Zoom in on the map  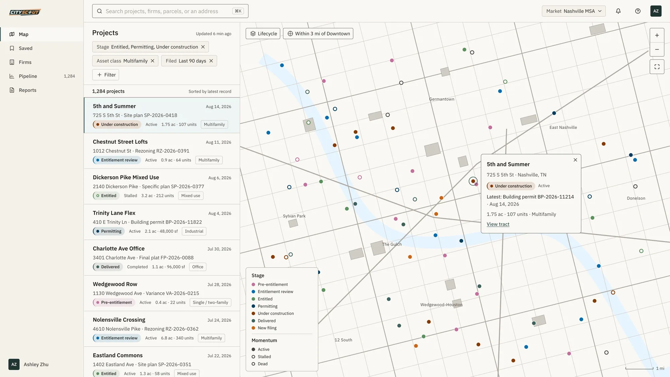[x=657, y=35]
